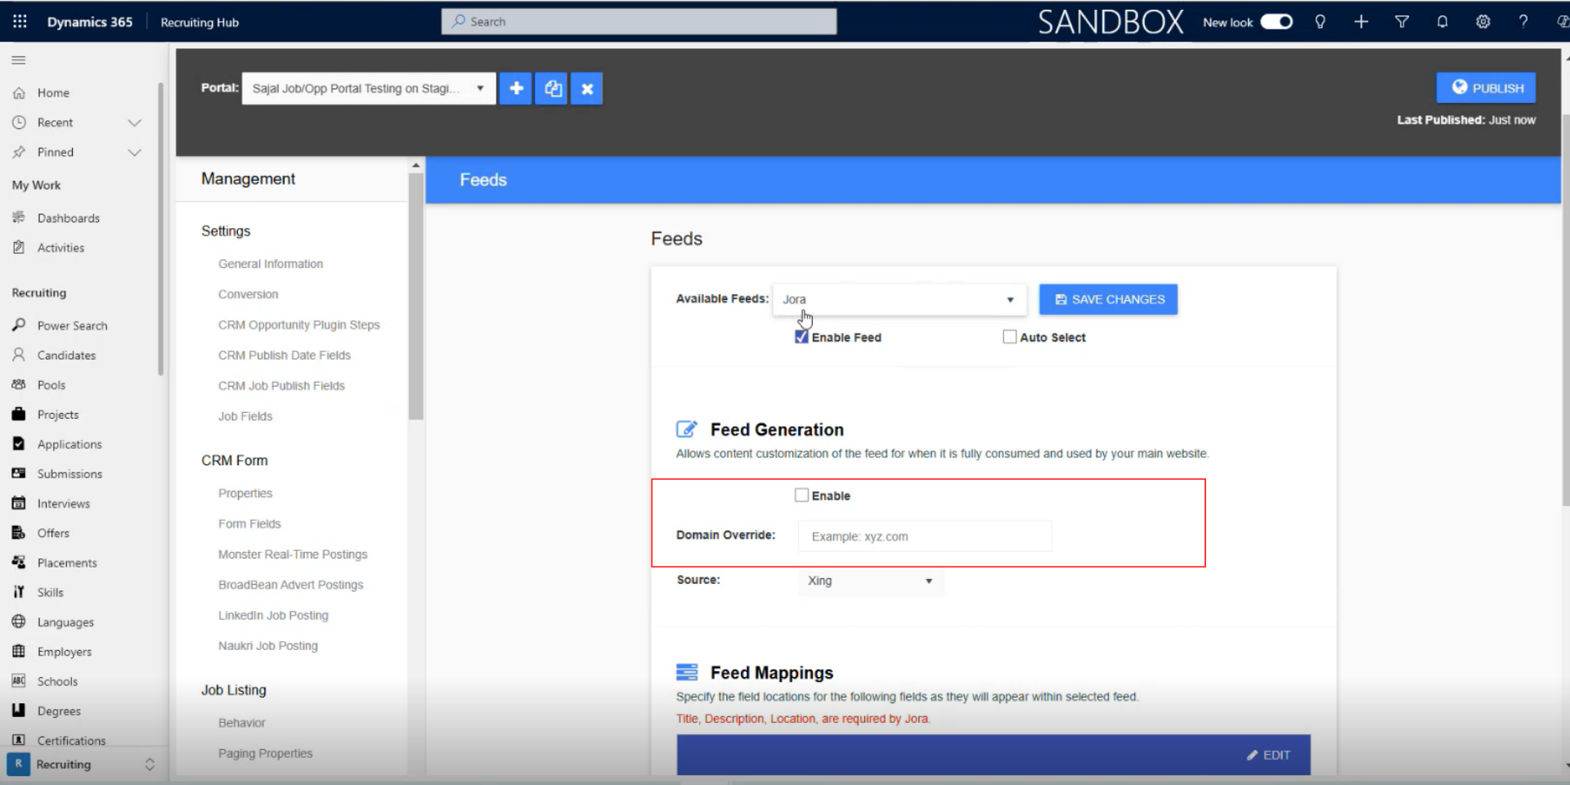
Task: Open Activities in sidebar
Action: pos(61,248)
